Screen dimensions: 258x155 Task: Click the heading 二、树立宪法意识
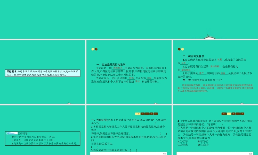coord(193,56)
